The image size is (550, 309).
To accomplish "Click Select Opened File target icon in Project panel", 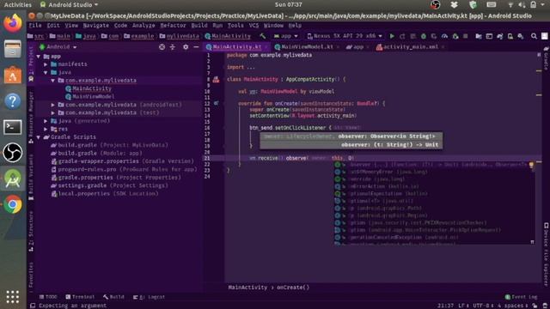I will coord(162,46).
